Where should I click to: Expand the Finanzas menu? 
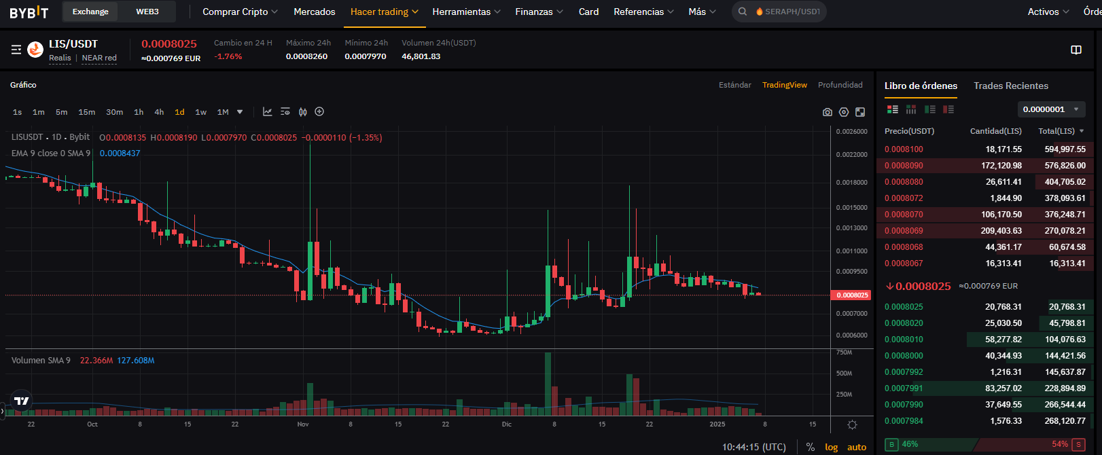(x=539, y=12)
